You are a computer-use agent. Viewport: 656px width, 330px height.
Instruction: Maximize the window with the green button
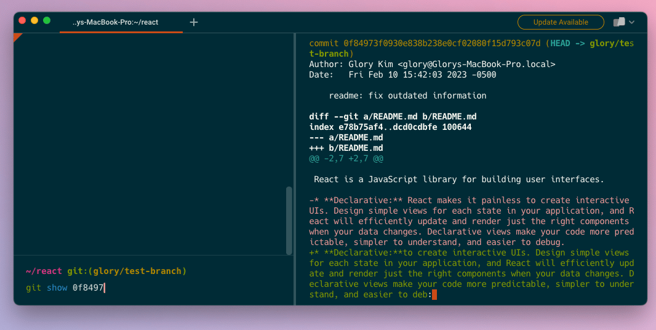pyautogui.click(x=47, y=21)
